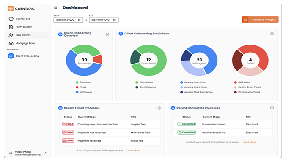286x159 pixels.
Task: Click the Client Onboarding Breakdown header icon
Action: (121, 34)
